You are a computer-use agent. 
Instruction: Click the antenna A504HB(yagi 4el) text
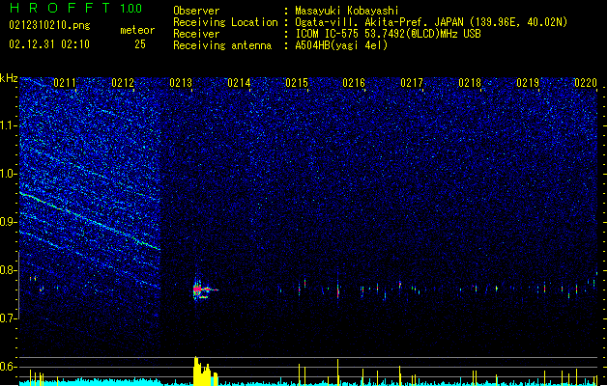point(341,45)
